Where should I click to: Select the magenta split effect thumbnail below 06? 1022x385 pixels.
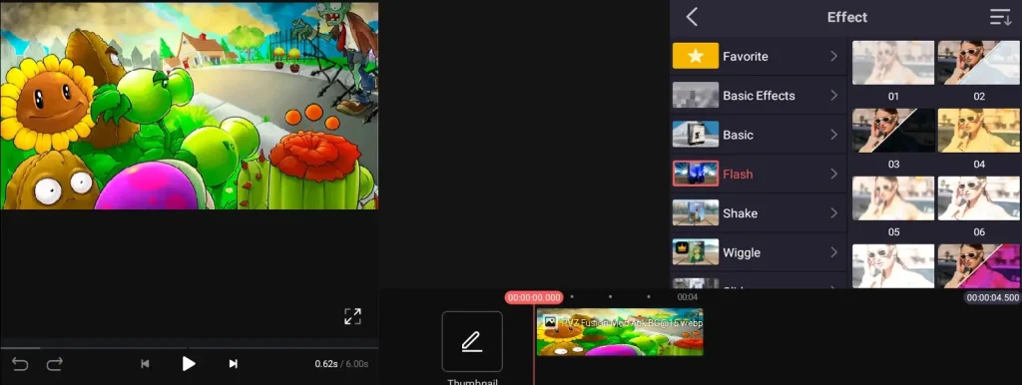[x=979, y=265]
